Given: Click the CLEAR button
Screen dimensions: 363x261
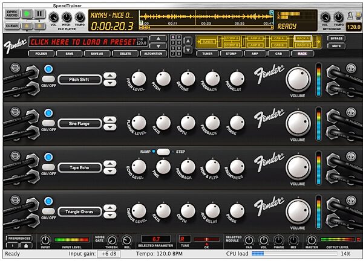Looking at the screenshot, I should tap(12, 25).
